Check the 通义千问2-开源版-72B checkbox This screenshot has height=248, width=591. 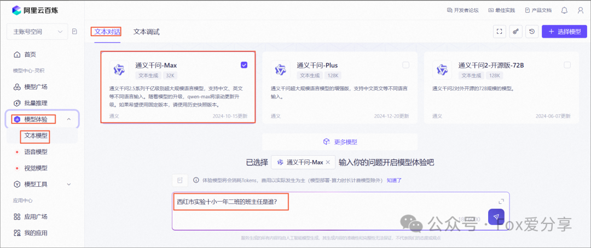pyautogui.click(x=567, y=65)
